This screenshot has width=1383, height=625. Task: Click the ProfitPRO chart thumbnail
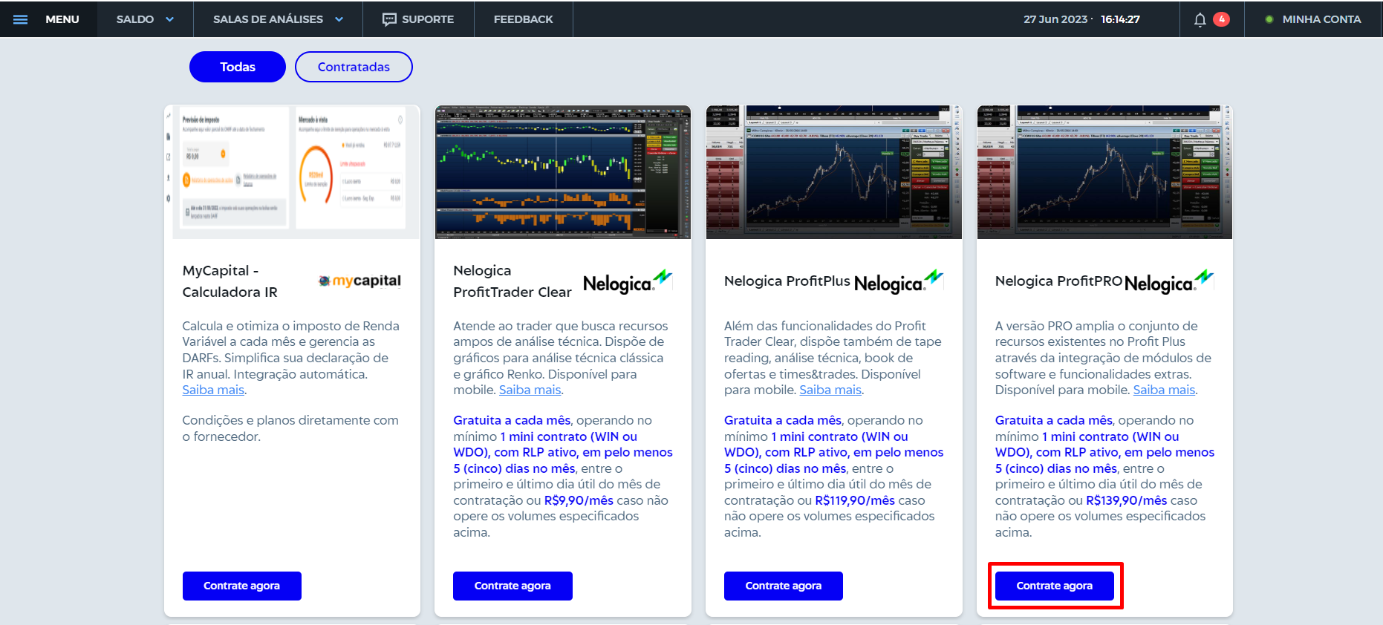tap(1104, 172)
